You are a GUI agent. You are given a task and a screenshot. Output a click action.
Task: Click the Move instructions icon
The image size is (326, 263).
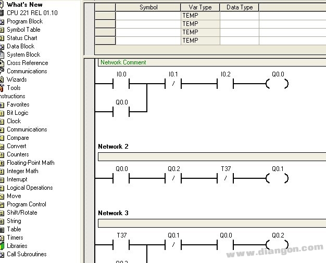[x=2, y=196]
